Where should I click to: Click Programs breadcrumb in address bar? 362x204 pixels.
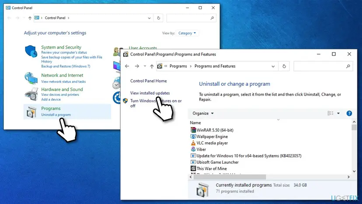178,66
